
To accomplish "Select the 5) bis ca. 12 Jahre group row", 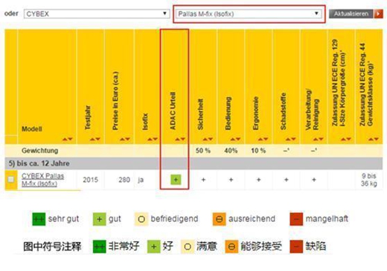I will (x=193, y=163).
